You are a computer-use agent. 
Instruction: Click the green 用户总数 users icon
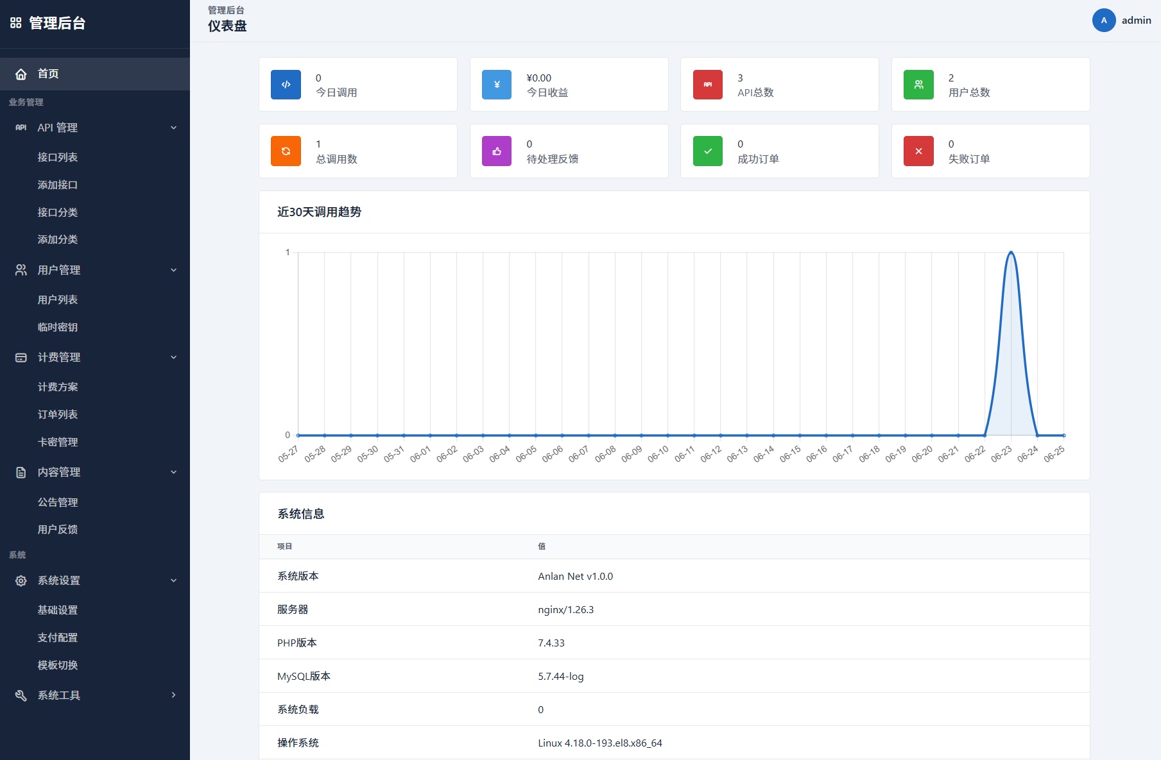pos(918,85)
